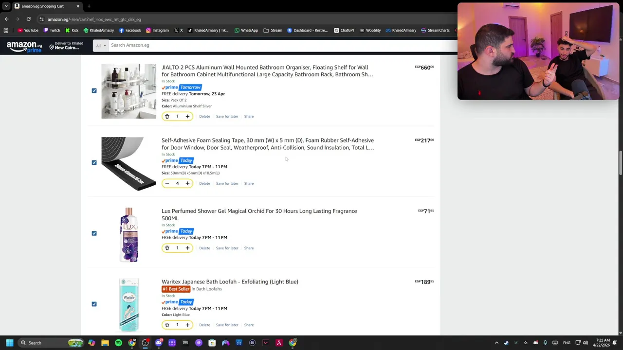The width and height of the screenshot is (623, 350).
Task: Expand the All departments search dropdown
Action: pos(101,45)
